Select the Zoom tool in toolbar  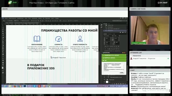[x=3, y=65]
